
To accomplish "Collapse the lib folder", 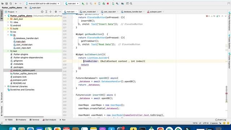I will point(8,35).
